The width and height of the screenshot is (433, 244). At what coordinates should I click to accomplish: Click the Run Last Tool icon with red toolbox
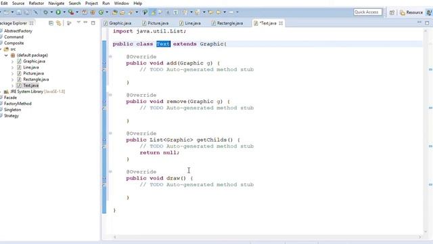click(x=71, y=12)
